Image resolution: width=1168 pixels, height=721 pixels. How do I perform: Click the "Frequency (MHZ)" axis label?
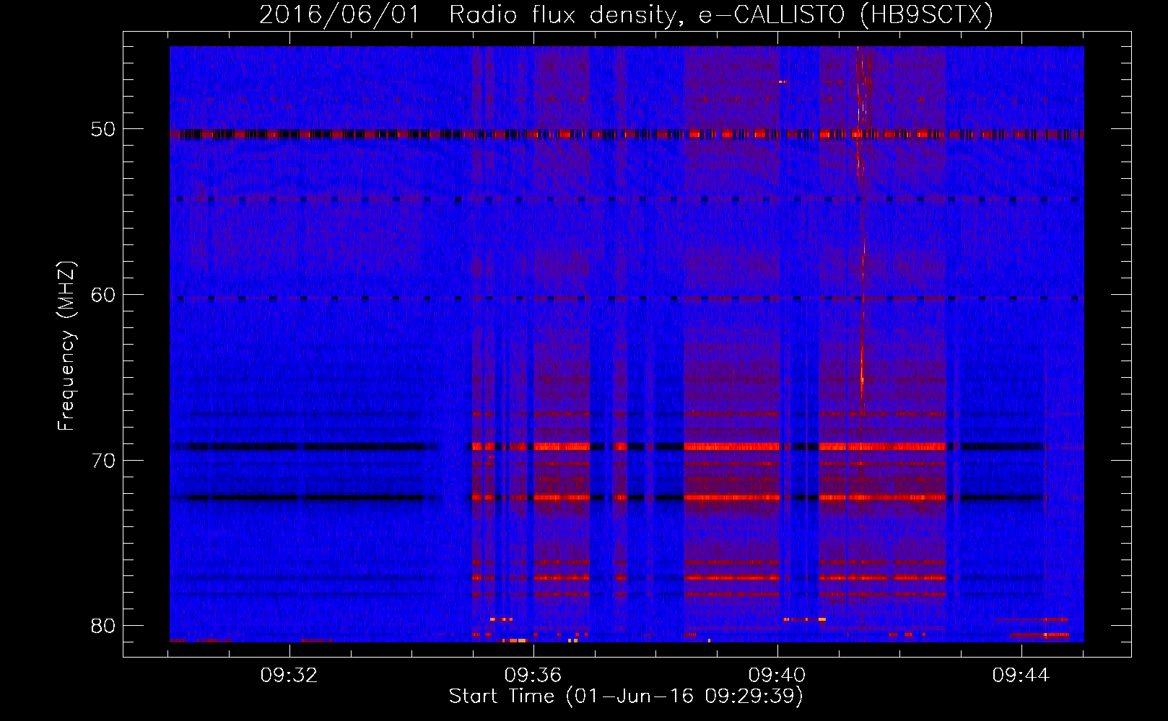(x=66, y=346)
